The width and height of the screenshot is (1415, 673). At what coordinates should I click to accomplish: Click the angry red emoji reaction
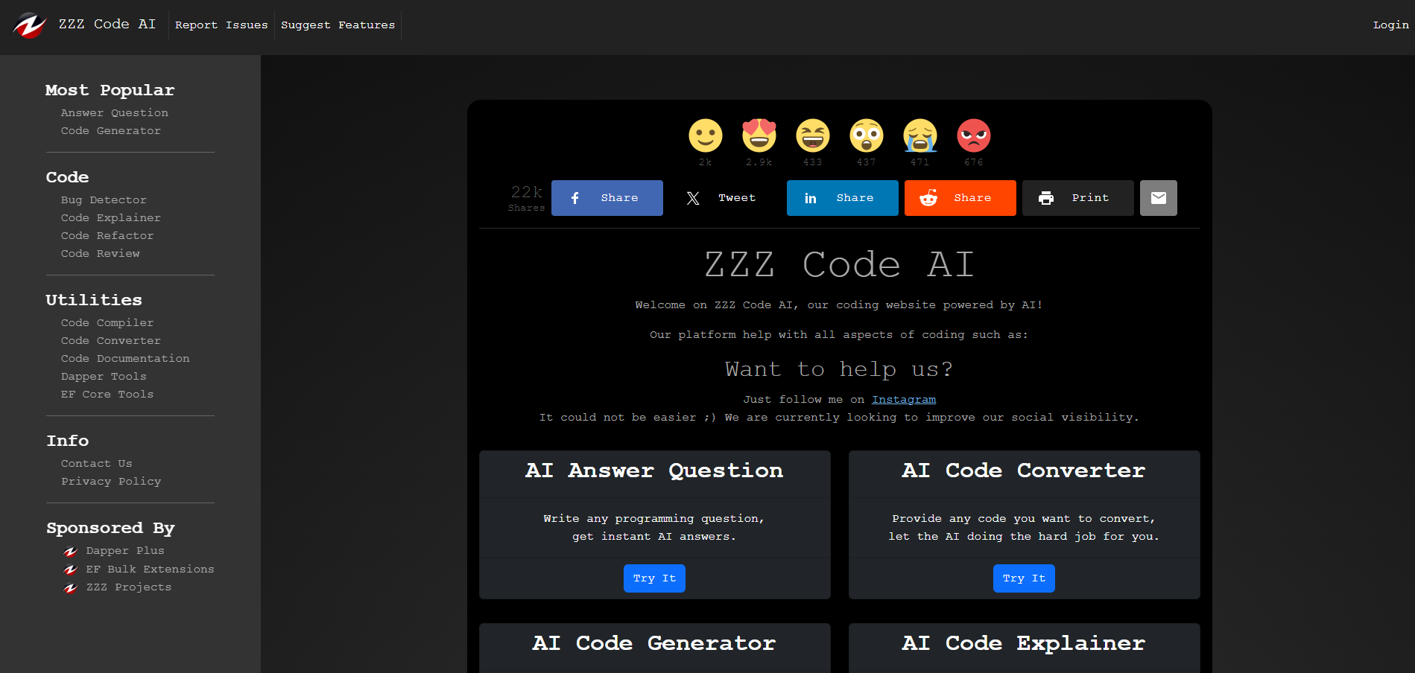[973, 136]
